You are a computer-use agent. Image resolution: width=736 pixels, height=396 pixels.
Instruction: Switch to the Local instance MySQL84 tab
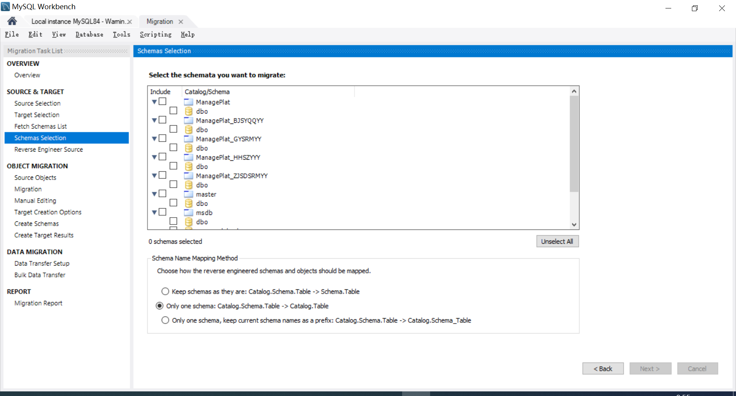[x=78, y=21]
